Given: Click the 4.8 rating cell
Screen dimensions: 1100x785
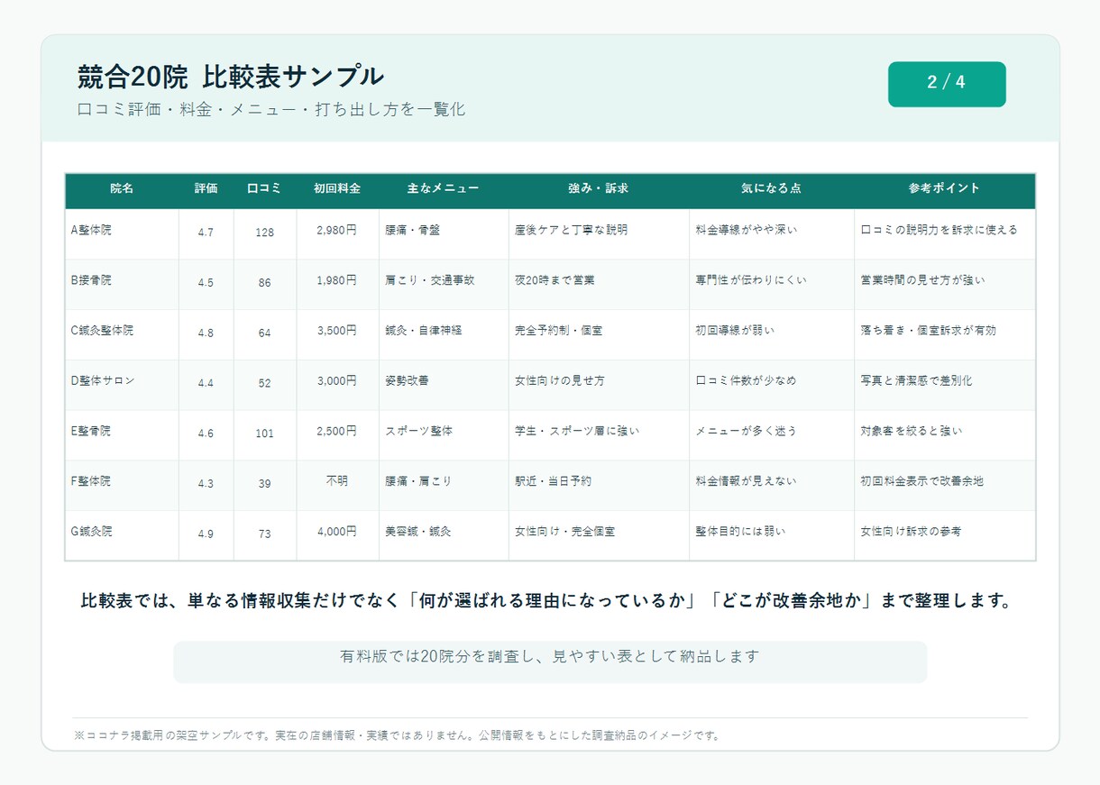Looking at the screenshot, I should pos(206,333).
